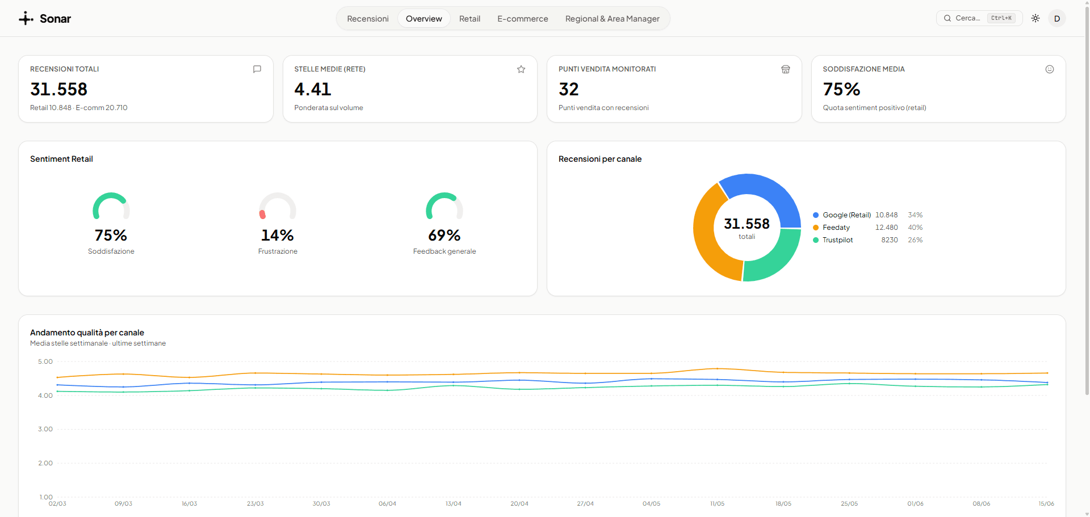Click the Cerca search field

(979, 18)
